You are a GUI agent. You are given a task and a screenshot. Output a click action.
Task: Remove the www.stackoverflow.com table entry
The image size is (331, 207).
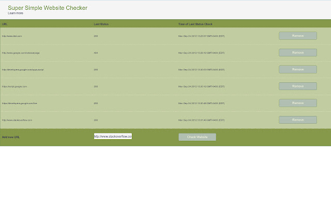(x=298, y=120)
